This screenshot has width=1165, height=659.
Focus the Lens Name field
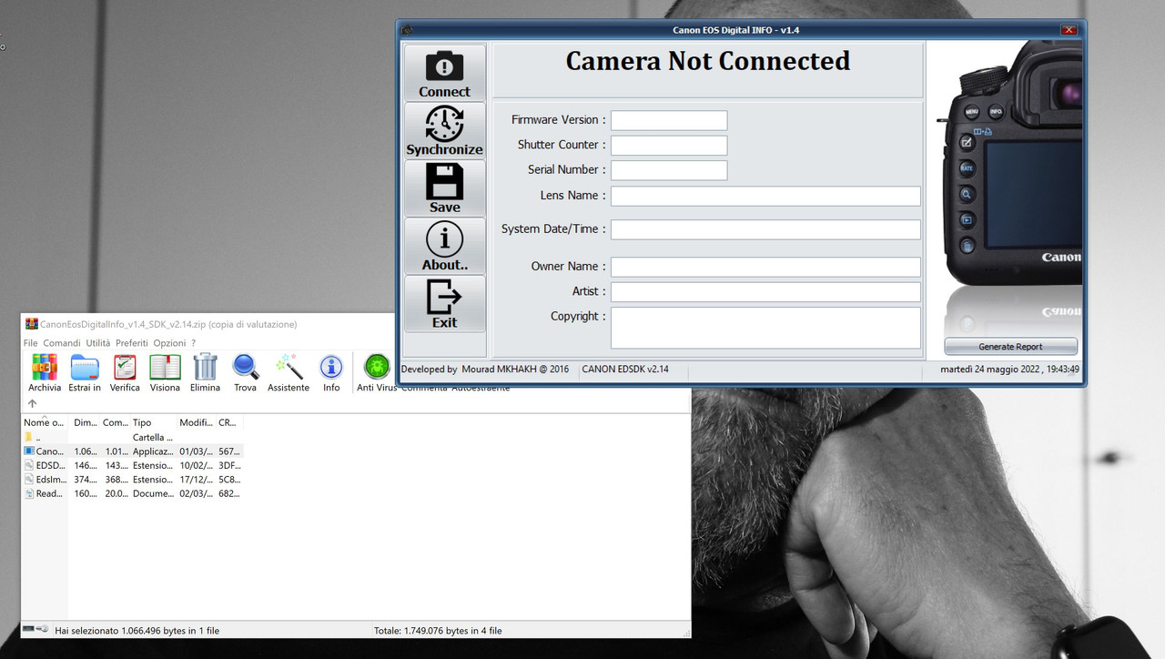[765, 196]
